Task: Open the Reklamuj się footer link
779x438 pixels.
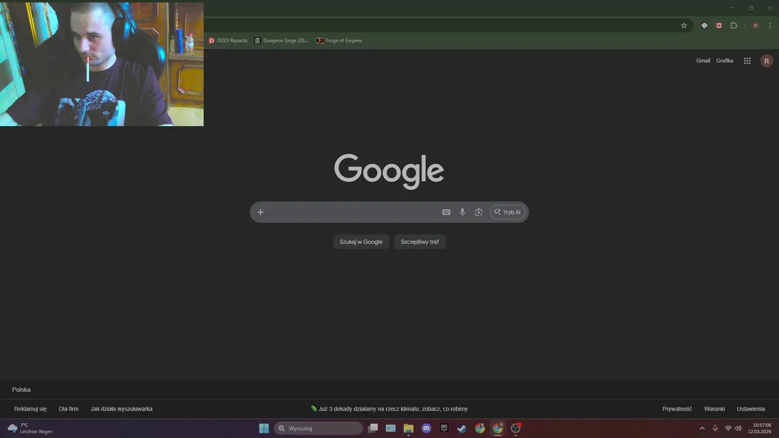Action: pos(30,409)
